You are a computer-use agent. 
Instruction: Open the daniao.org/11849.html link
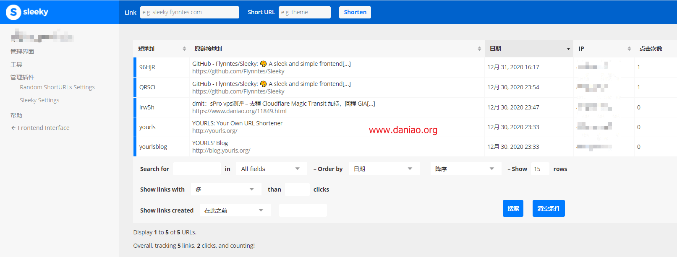click(239, 111)
